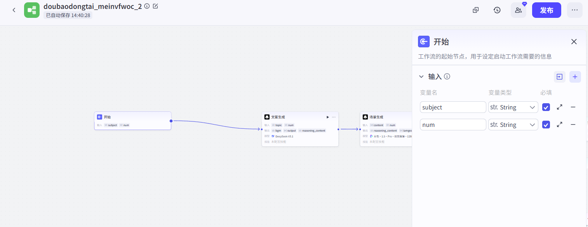
Task: Run the 文案生成 node
Action: coord(328,117)
